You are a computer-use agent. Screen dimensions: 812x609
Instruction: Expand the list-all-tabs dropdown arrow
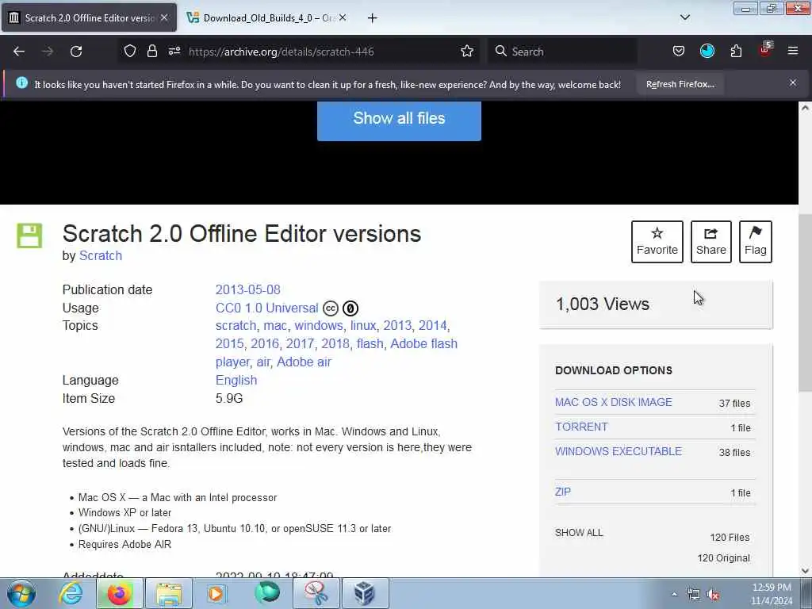[x=685, y=17]
